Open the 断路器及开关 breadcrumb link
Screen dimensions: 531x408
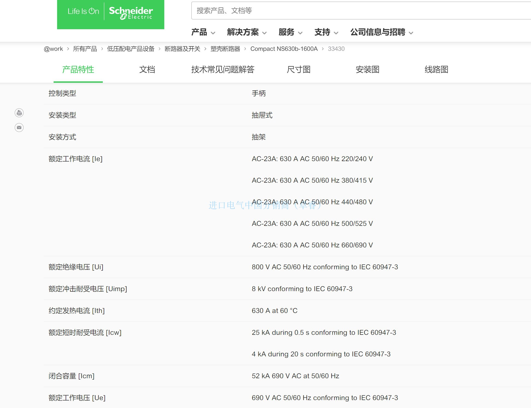[182, 49]
